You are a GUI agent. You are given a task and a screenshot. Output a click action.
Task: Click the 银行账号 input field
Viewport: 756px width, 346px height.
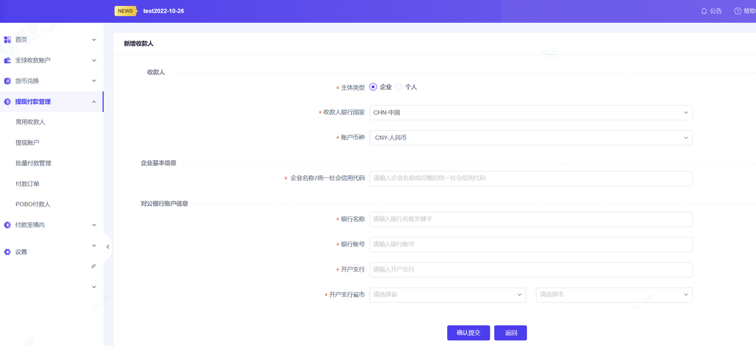[x=530, y=245]
